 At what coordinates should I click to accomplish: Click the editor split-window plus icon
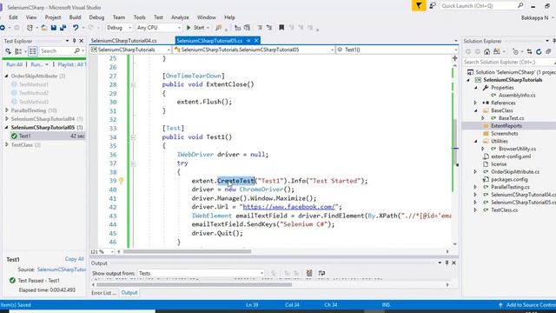pyautogui.click(x=454, y=58)
